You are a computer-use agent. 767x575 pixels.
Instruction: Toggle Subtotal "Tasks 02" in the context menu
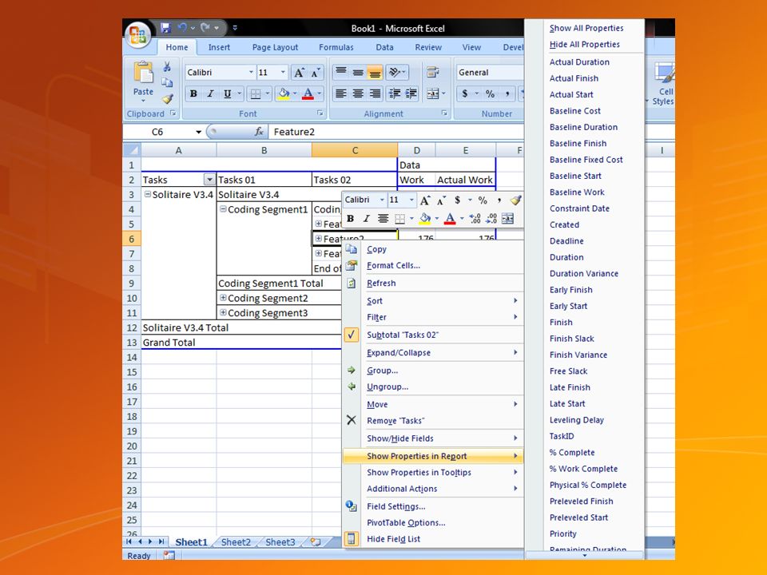click(x=402, y=335)
